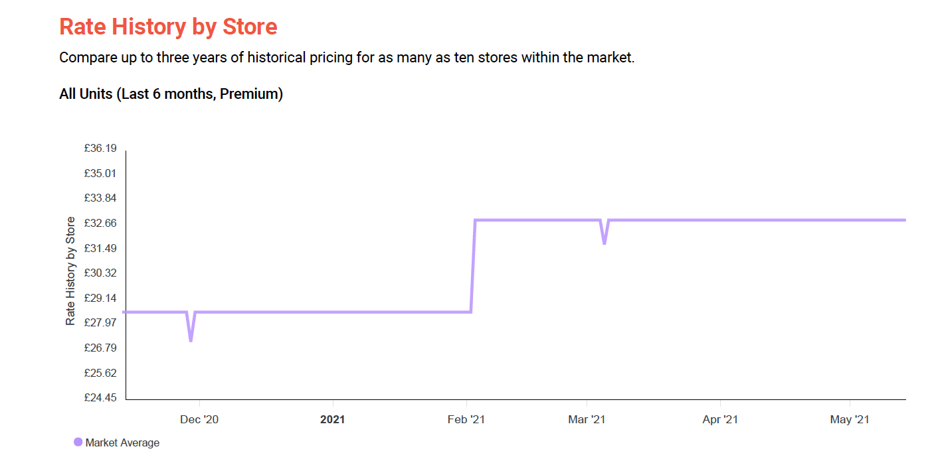Toggle the Market Average legend label
This screenshot has height=473, width=942.
coord(122,443)
